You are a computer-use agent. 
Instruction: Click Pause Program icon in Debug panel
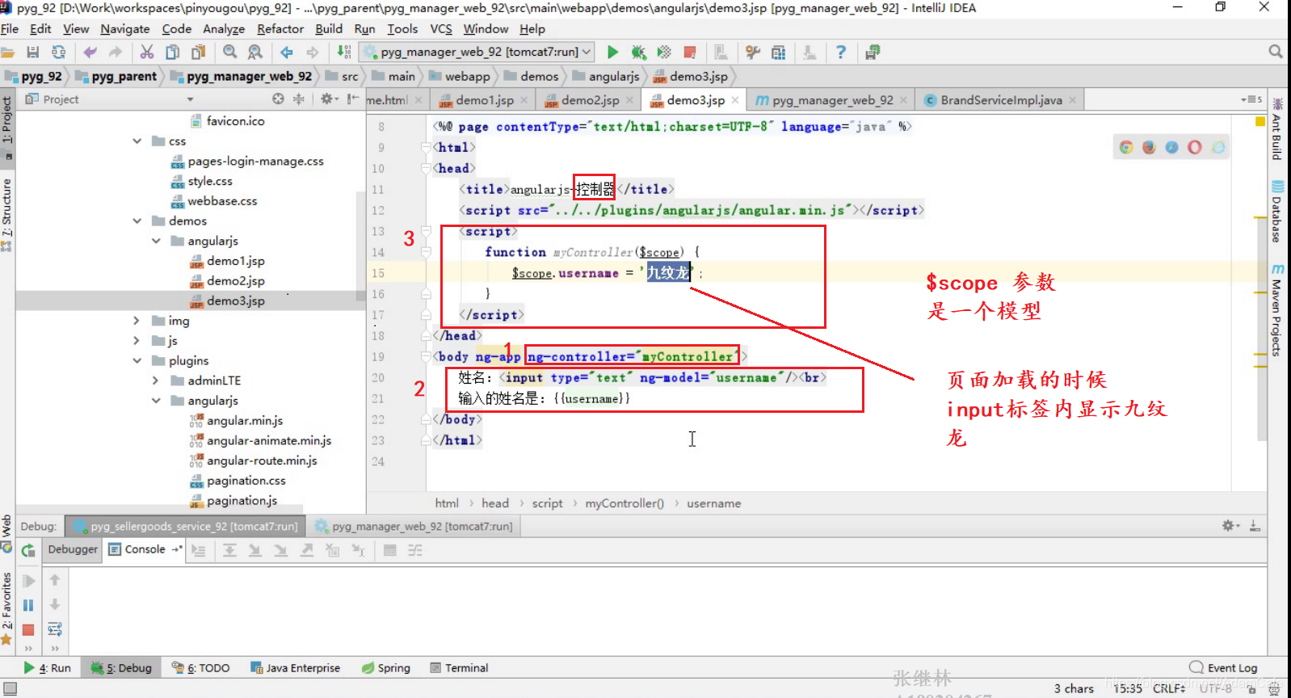pos(28,605)
